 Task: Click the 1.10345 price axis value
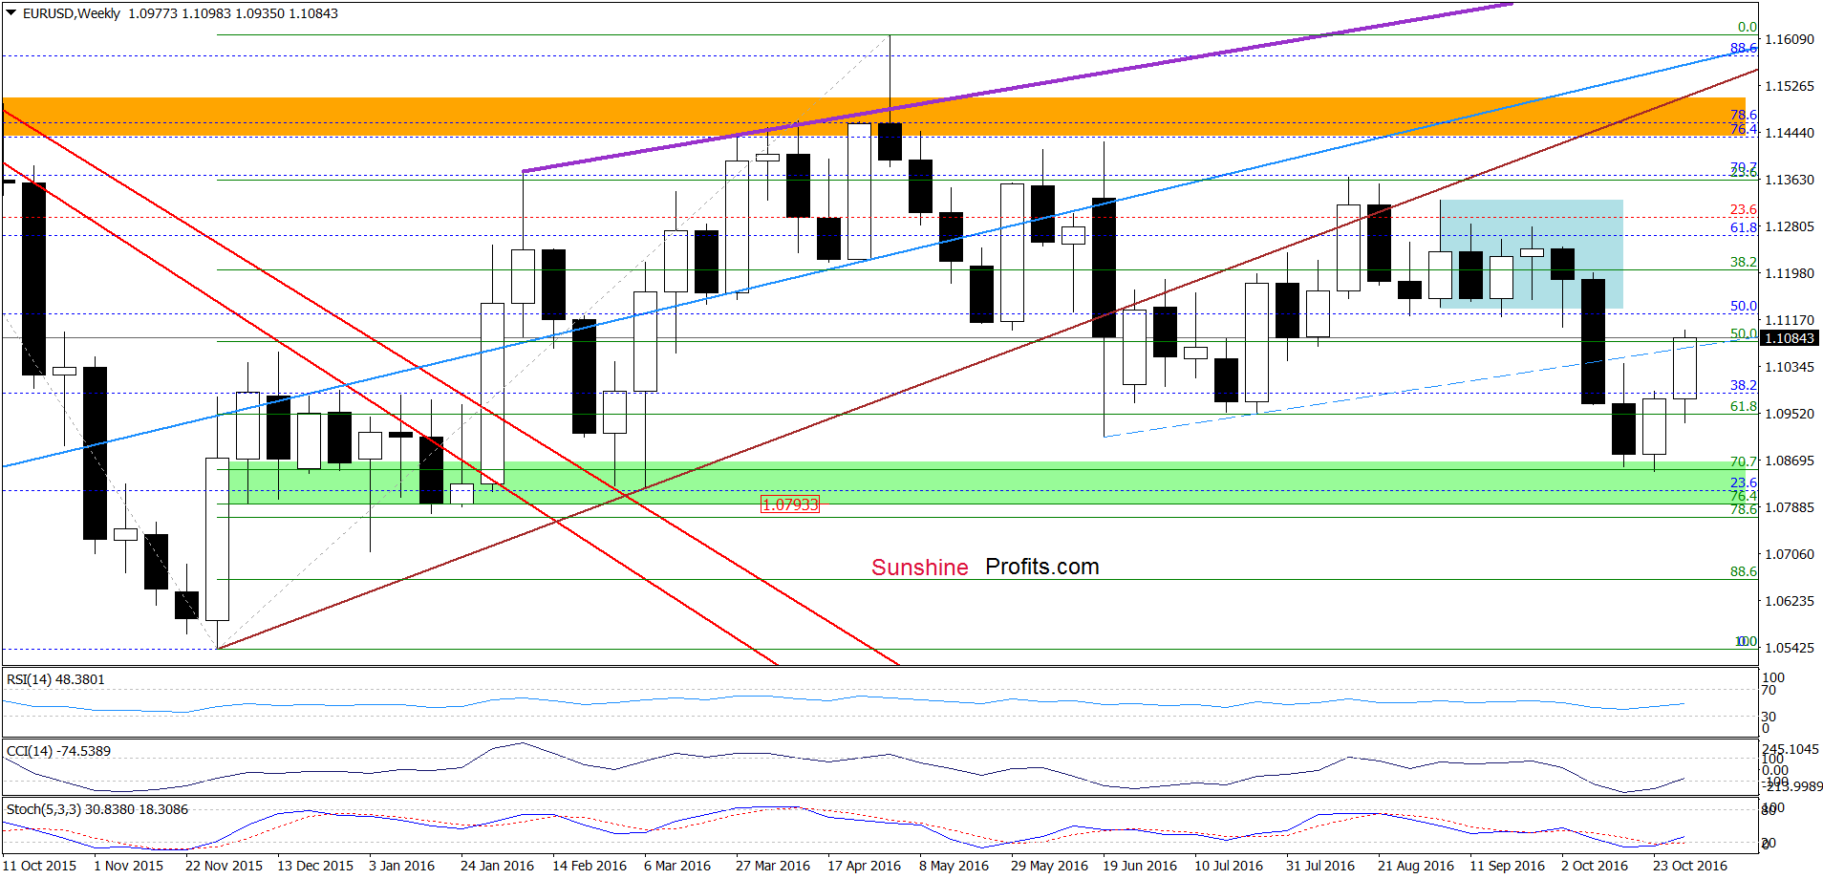click(x=1789, y=367)
